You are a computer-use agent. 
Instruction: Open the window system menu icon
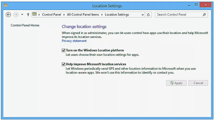[6, 5]
